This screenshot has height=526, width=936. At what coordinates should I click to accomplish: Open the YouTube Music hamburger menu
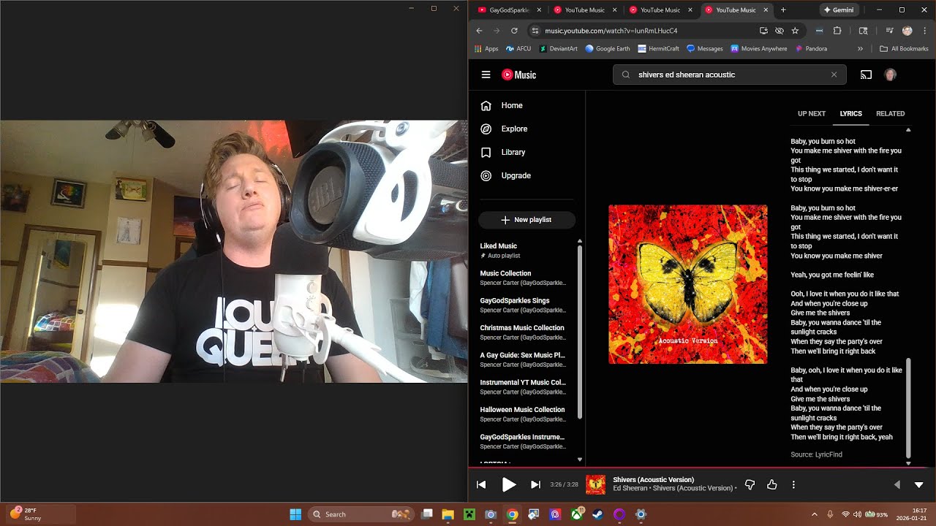click(x=486, y=75)
